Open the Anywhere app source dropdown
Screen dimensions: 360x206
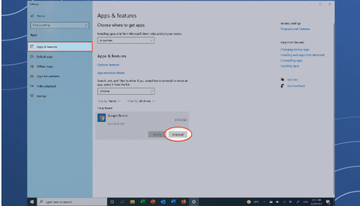tap(126, 40)
